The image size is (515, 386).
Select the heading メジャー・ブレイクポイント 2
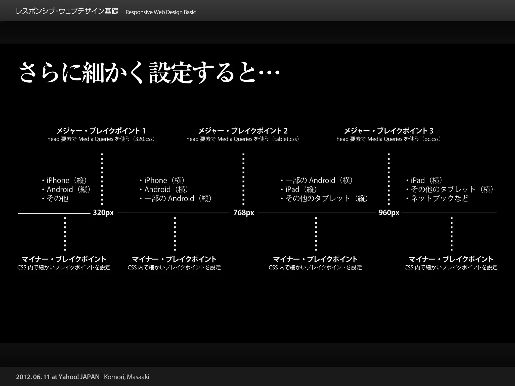(x=243, y=131)
